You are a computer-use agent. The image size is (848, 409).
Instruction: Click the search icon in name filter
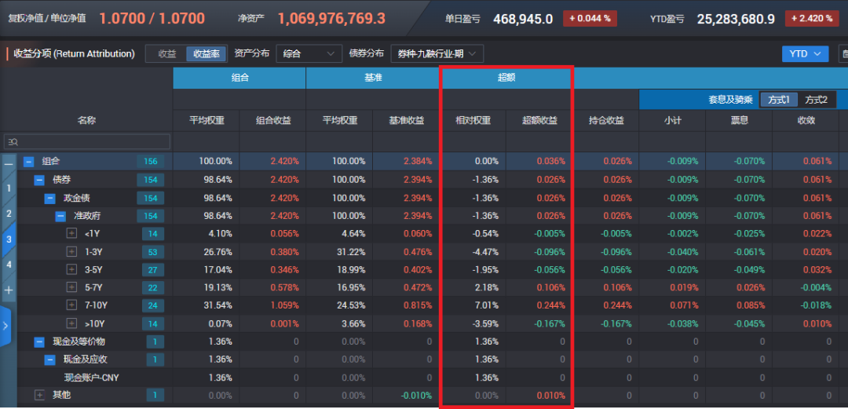click(x=13, y=142)
